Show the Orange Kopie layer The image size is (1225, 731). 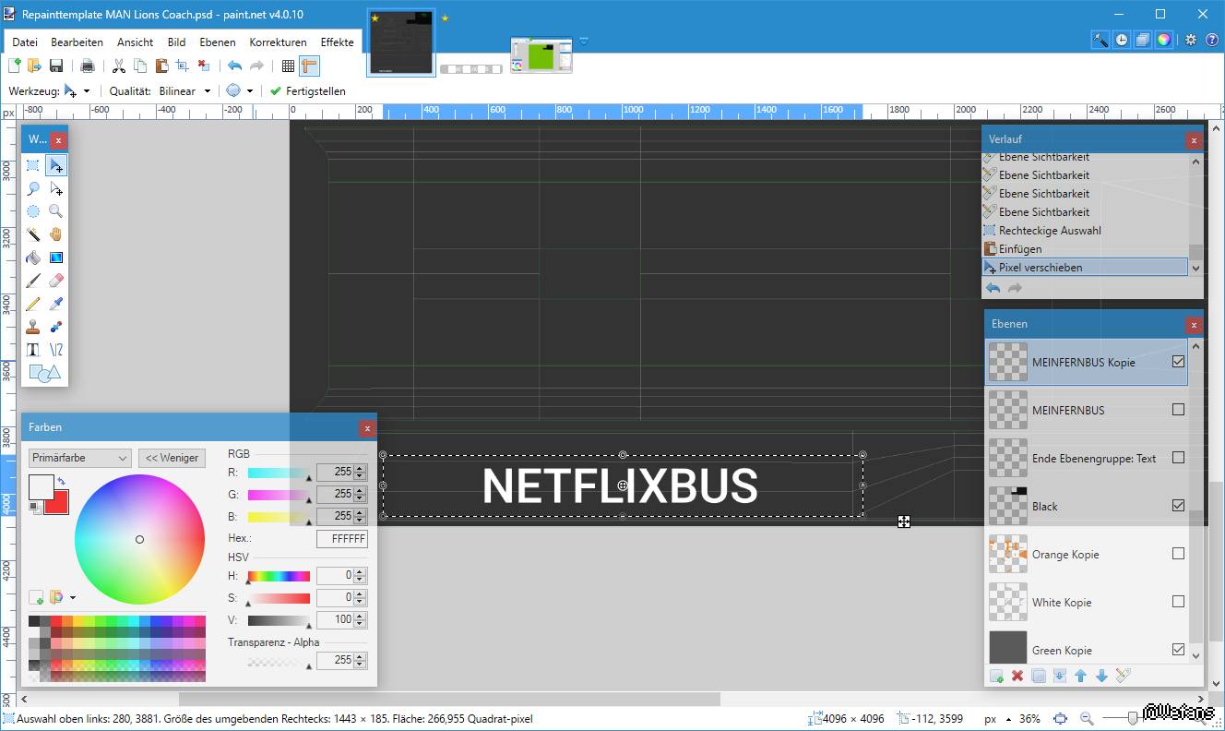1178,554
